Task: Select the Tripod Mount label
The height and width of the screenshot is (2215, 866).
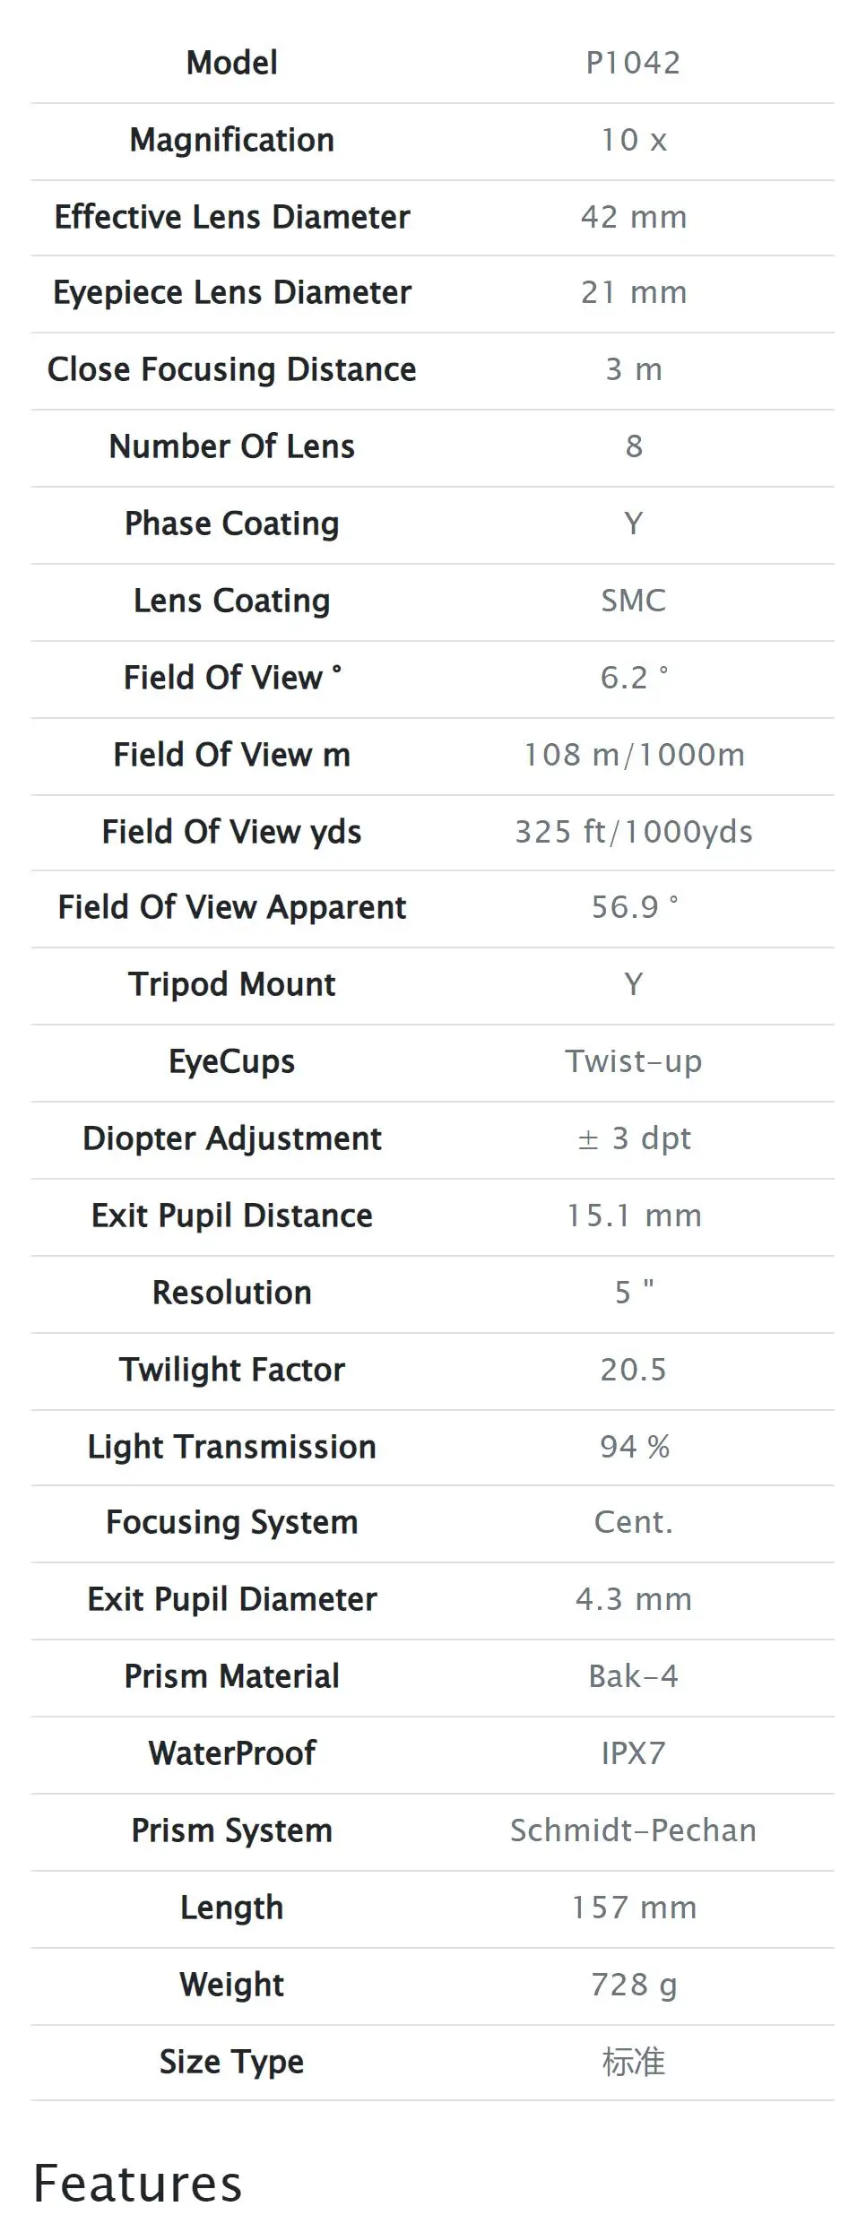Action: click(232, 984)
